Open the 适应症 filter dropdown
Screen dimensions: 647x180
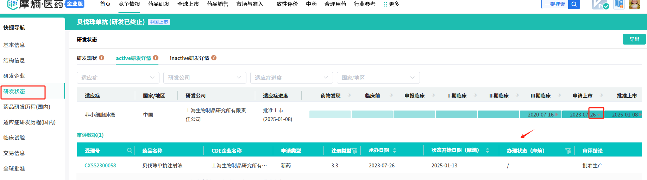point(118,78)
